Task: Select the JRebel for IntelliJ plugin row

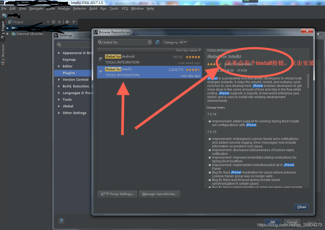Action: click(149, 72)
